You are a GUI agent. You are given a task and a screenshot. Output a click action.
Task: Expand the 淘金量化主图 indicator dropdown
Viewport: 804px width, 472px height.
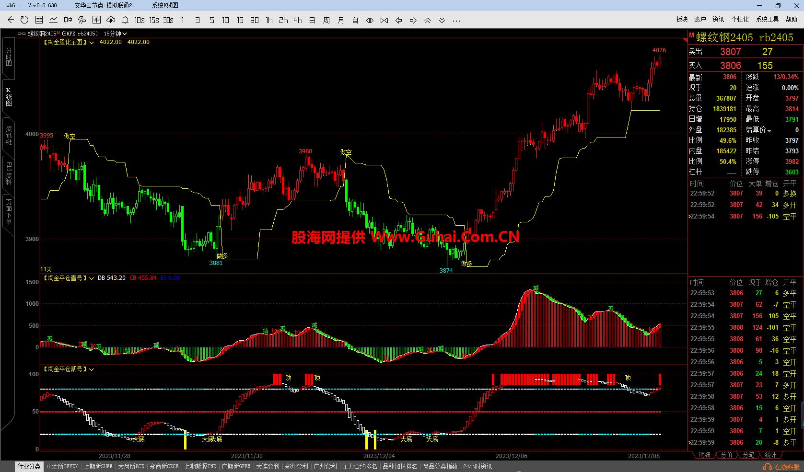coord(92,42)
